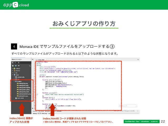Image resolution: width=168 pixels, height=126 pixels.
Task: Click the www folder icon
Action: point(14,75)
